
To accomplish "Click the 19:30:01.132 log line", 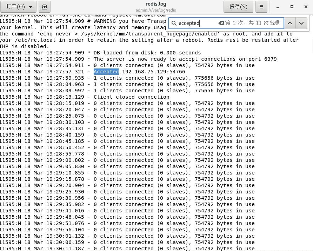I will (x=127, y=236).
